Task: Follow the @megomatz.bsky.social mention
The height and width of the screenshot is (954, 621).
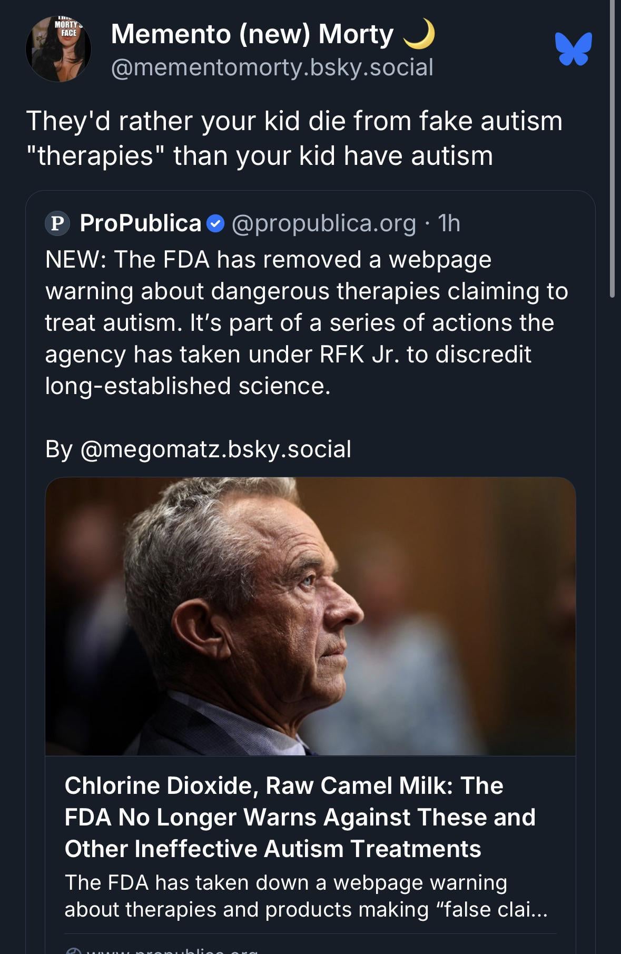Action: point(215,449)
